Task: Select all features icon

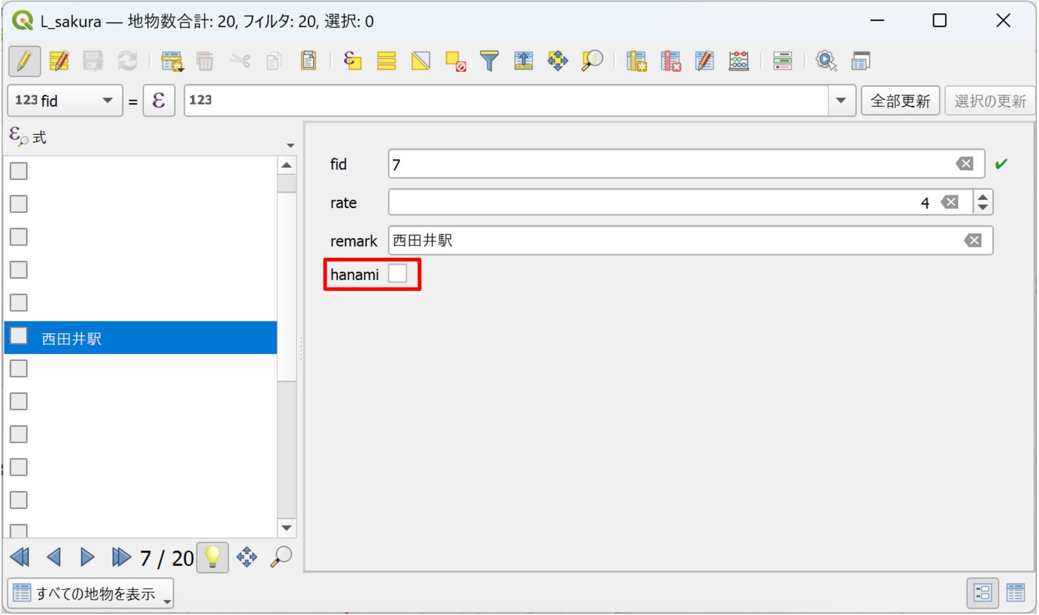Action: point(386,62)
